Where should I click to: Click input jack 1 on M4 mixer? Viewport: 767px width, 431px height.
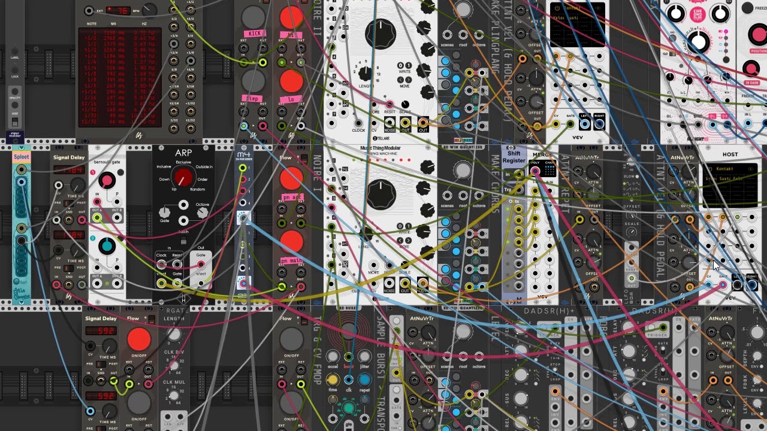click(243, 168)
